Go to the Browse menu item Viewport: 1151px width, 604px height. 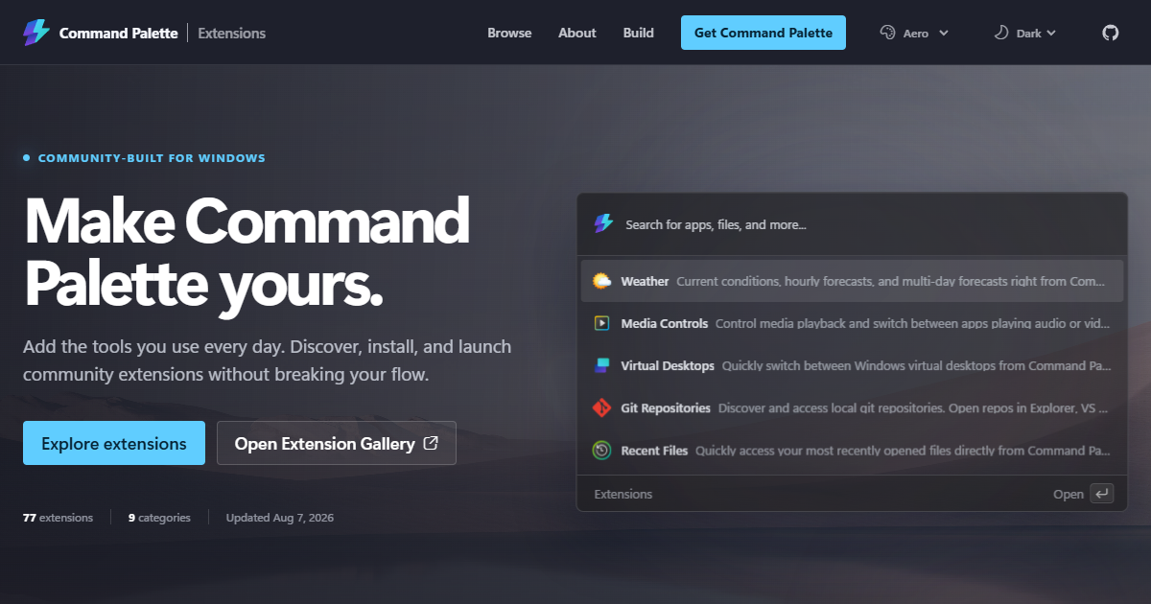(509, 33)
